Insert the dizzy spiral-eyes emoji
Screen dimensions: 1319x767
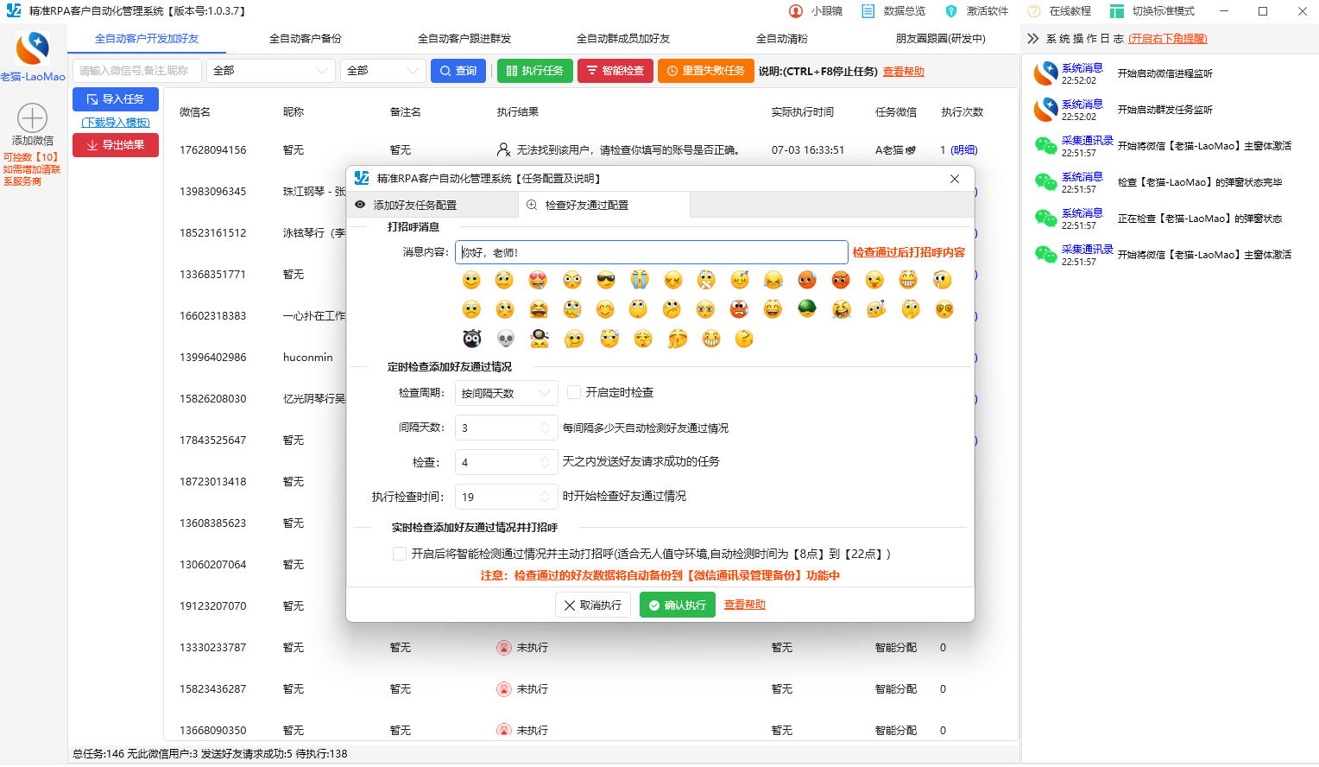[943, 309]
